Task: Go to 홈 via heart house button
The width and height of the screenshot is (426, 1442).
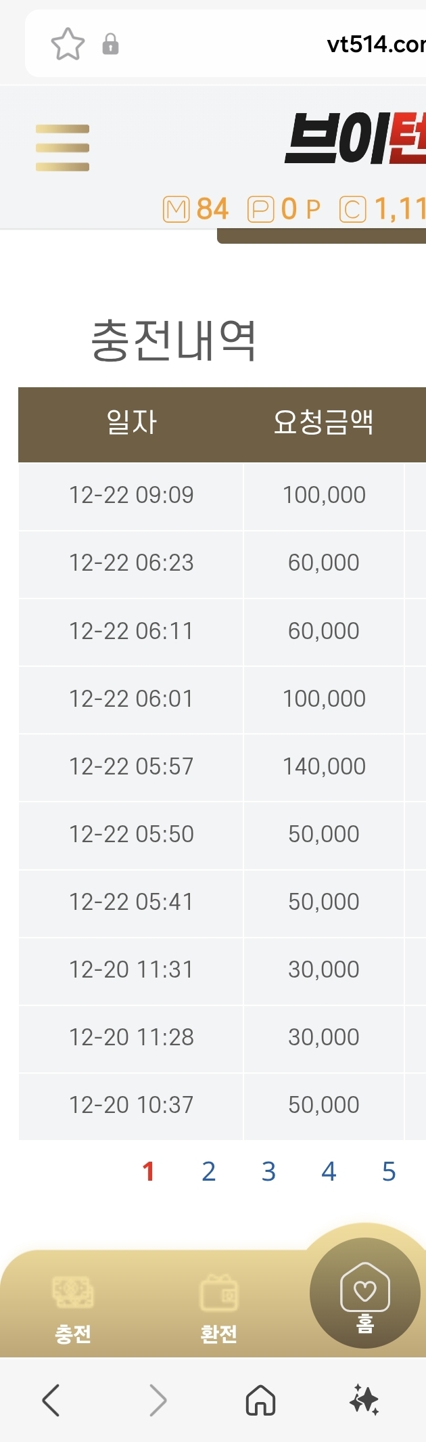Action: [365, 1293]
